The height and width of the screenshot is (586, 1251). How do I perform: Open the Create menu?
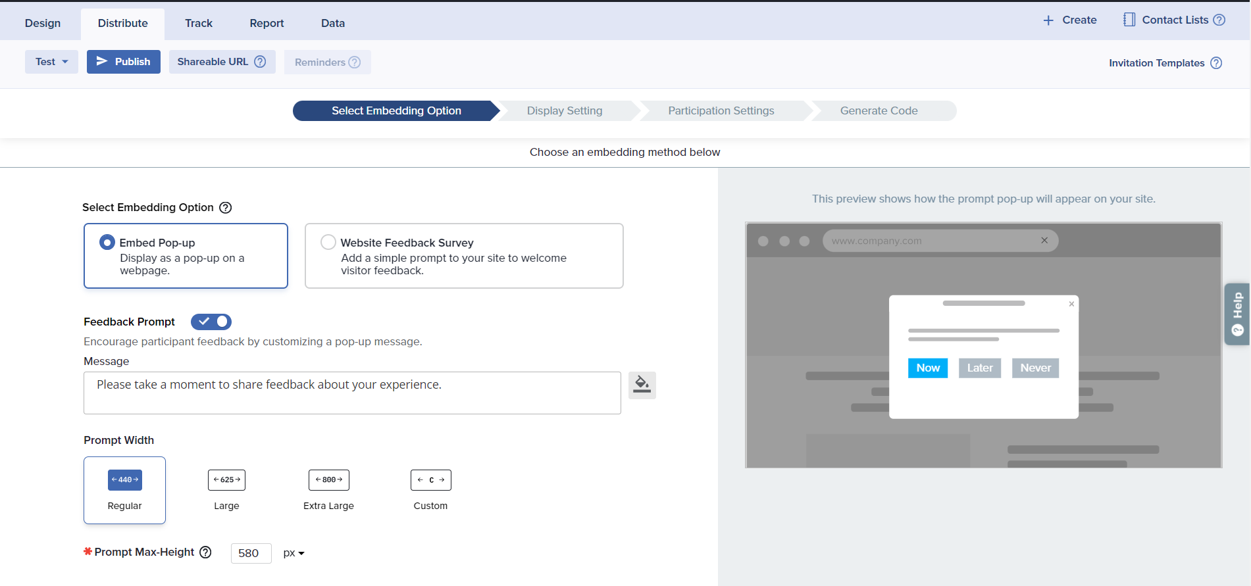coord(1070,20)
